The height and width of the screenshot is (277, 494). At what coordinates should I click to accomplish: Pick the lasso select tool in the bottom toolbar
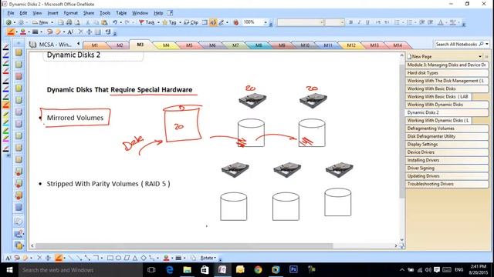17,259
